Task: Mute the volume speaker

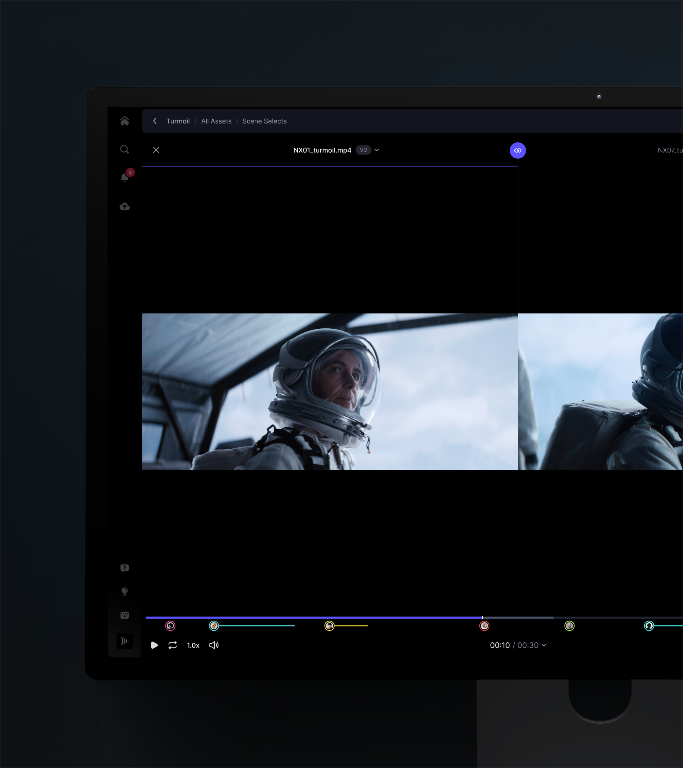Action: click(214, 645)
